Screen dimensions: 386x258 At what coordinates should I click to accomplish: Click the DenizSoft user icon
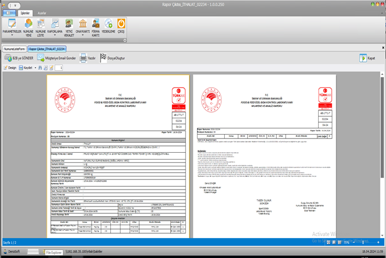(x=5, y=252)
